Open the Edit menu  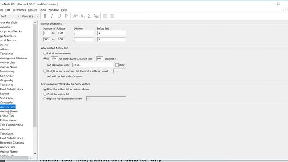click(8, 10)
